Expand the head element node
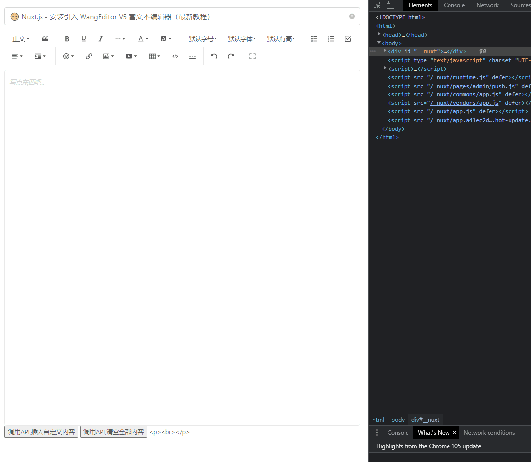 click(x=379, y=34)
